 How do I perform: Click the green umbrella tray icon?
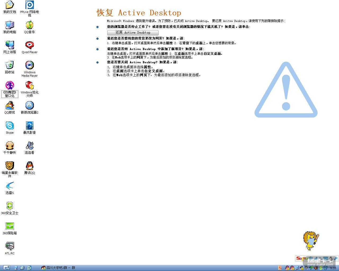coord(311,268)
